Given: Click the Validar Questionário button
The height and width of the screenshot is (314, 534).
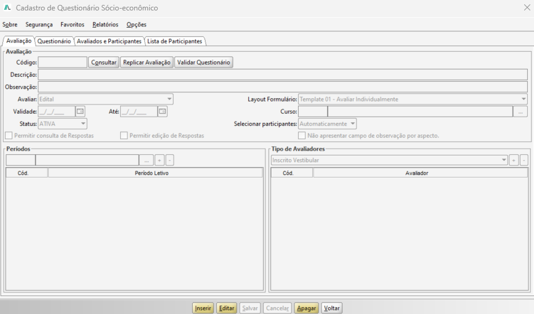Looking at the screenshot, I should coord(204,63).
